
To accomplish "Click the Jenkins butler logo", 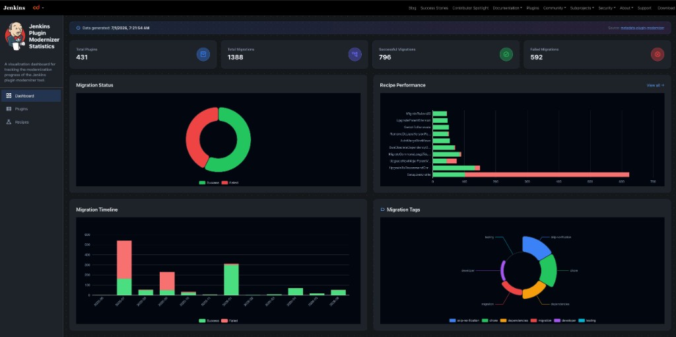I will (x=15, y=36).
